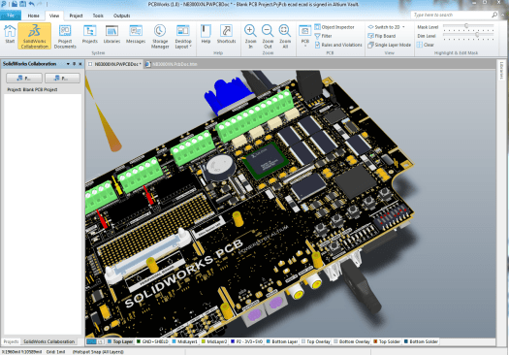Select the Top Layer tab
509x355 pixels.
tap(120, 341)
